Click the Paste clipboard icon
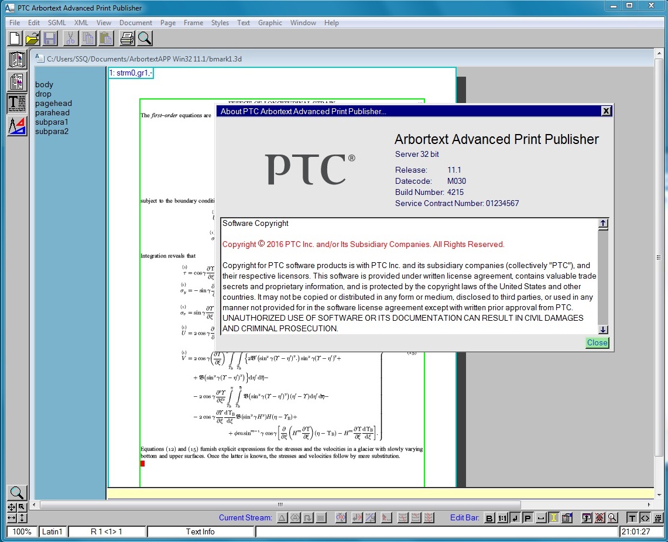The width and height of the screenshot is (668, 542). pos(105,38)
